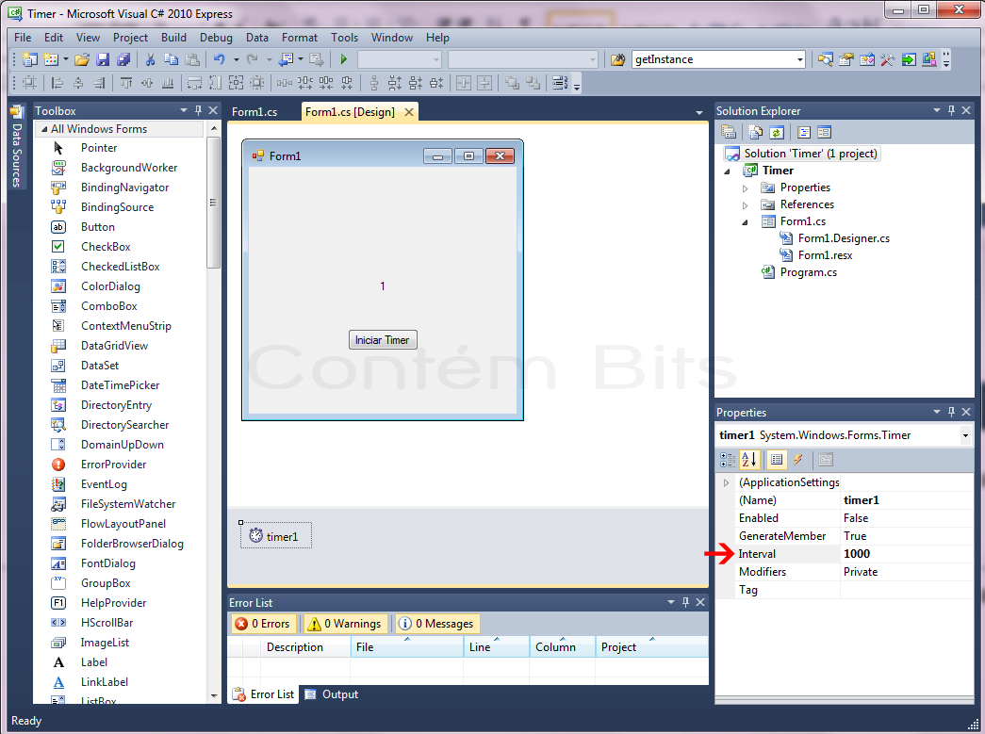The height and width of the screenshot is (734, 985).
Task: Open the timer1 object selector dropdown
Action: pos(965,435)
